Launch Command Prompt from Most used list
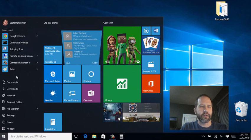Image resolution: width=251 pixels, height=140 pixels. pos(20,43)
